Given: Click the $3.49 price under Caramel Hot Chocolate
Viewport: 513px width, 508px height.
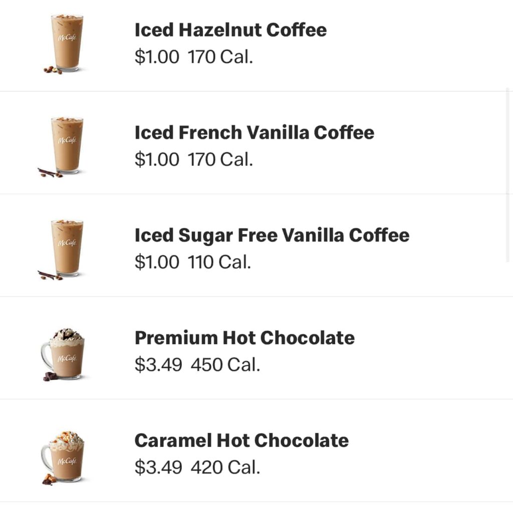Looking at the screenshot, I should click(158, 466).
